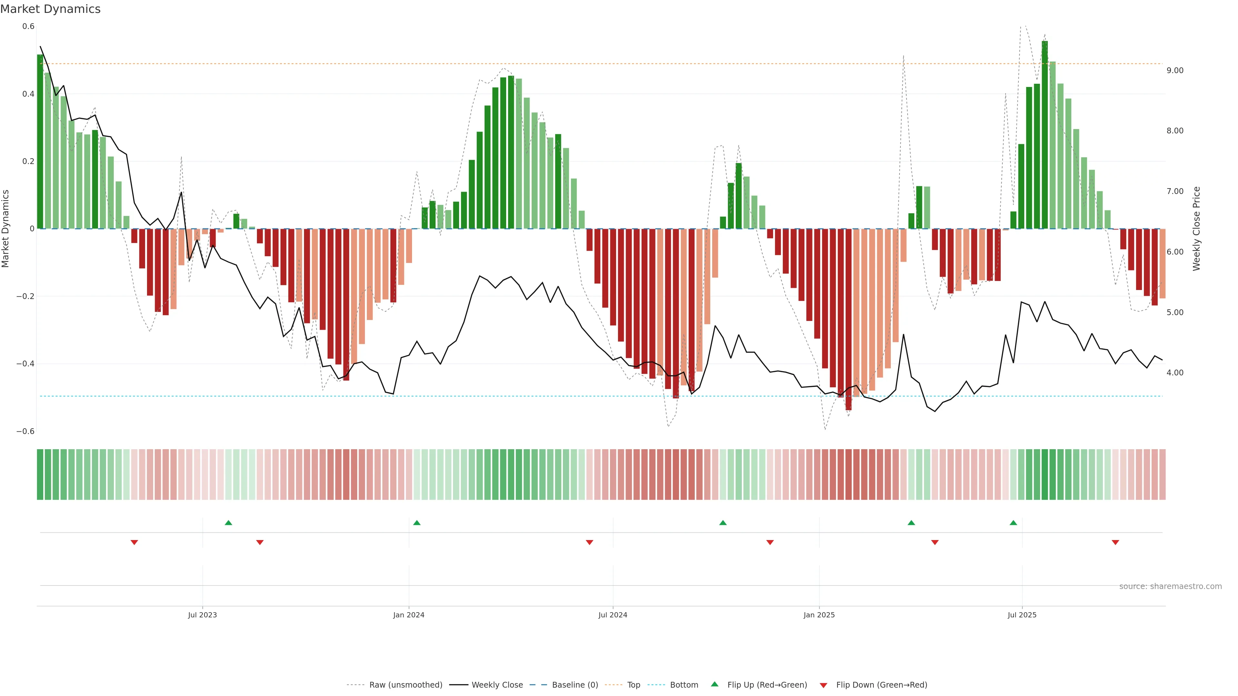Image resolution: width=1238 pixels, height=696 pixels.
Task: Click the flip-down triangle just before Jul 2024
Action: (589, 542)
